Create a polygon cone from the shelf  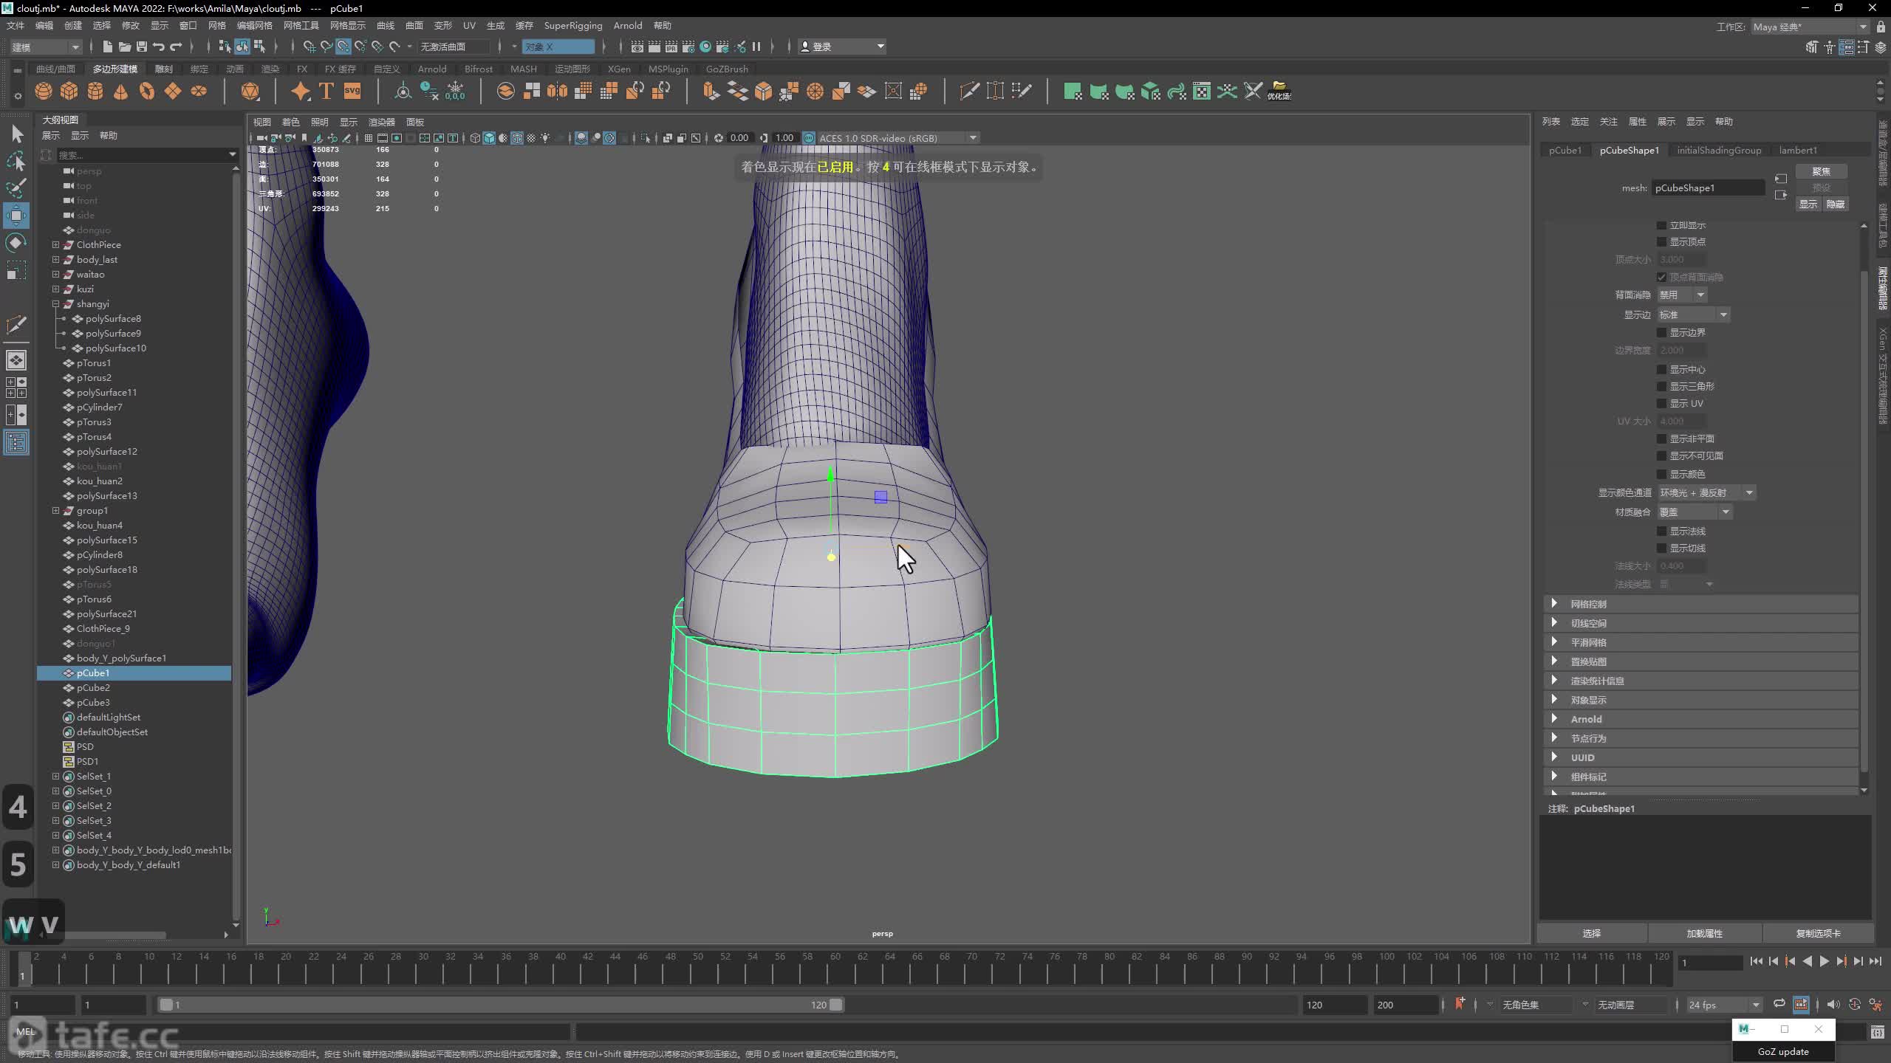coord(121,91)
